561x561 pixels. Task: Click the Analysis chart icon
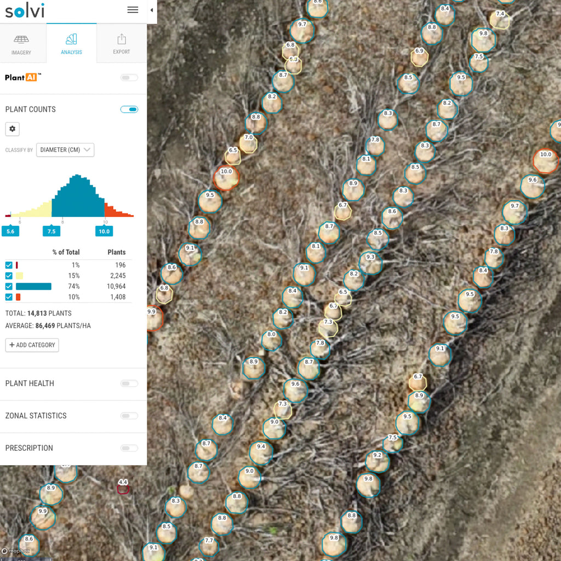coord(71,39)
